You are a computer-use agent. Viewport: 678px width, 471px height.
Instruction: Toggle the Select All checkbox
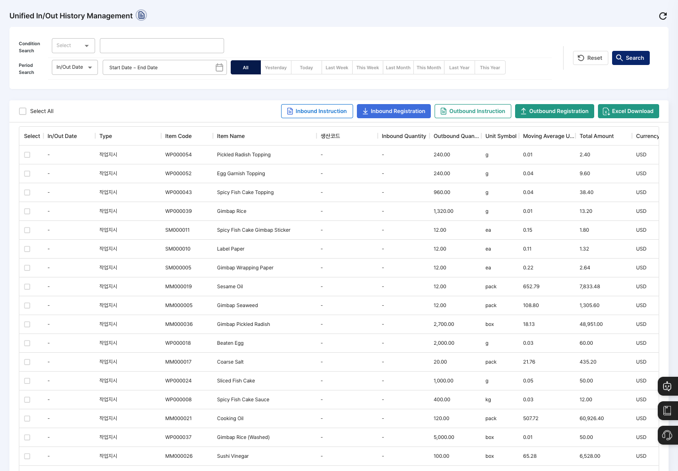23,111
